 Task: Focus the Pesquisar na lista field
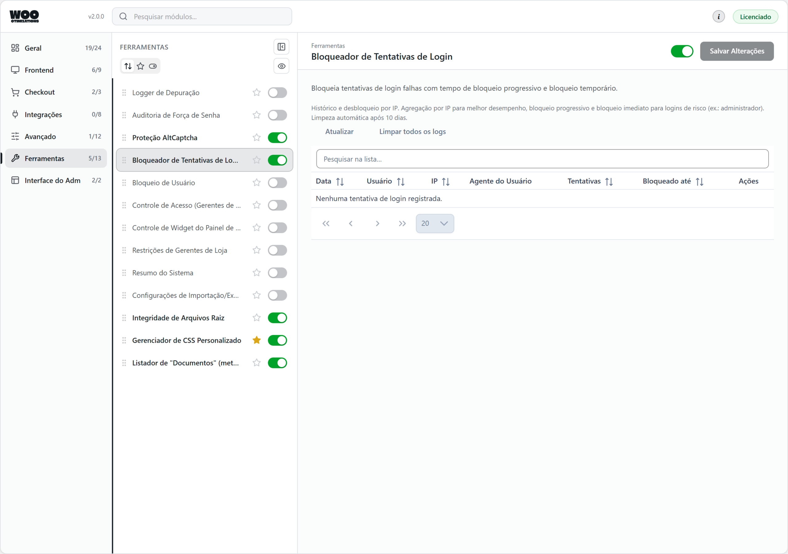pyautogui.click(x=542, y=159)
